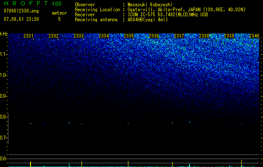Click the 0.7 kHz axis label

coord(3,138)
